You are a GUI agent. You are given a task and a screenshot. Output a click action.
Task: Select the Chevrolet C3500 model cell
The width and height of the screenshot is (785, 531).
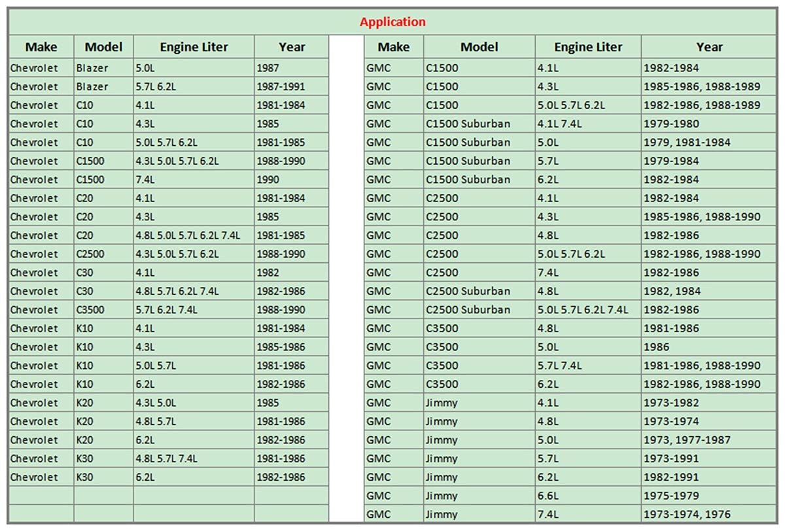[103, 310]
